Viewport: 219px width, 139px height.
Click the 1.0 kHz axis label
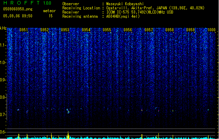click(x=3, y=63)
